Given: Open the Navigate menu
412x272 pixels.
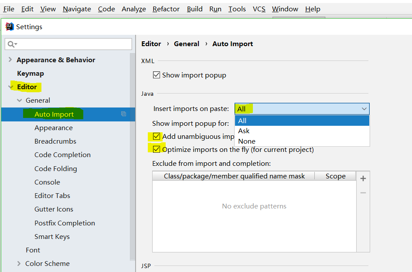Looking at the screenshot, I should click(77, 9).
